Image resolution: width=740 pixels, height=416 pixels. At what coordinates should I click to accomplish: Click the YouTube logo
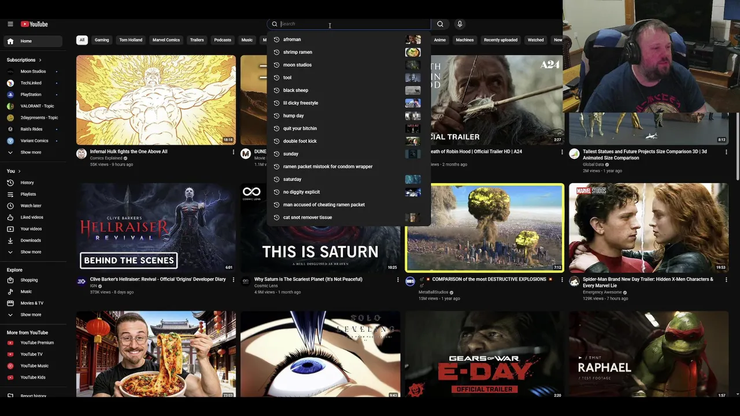(34, 24)
